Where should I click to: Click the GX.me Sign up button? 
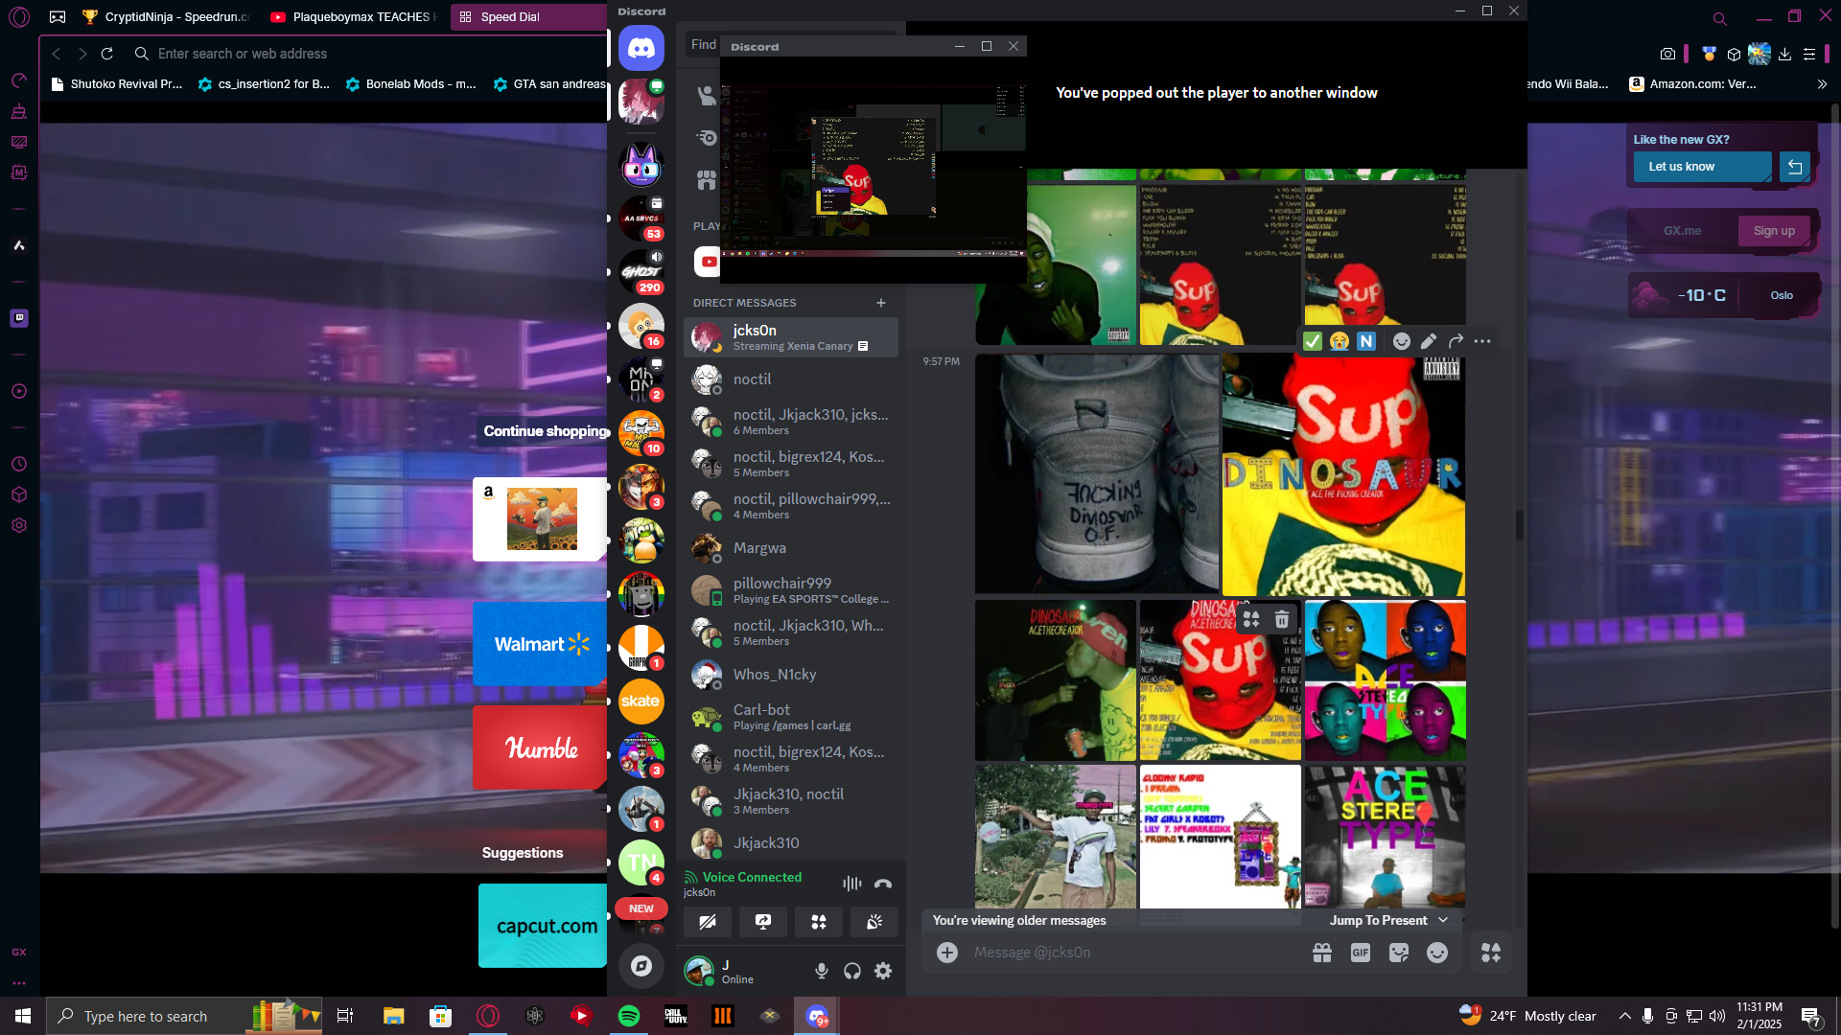click(1773, 231)
